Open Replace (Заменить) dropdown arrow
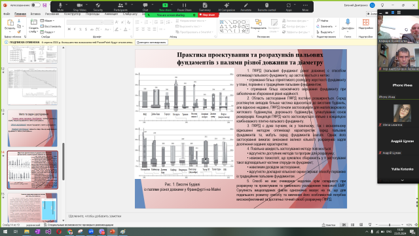Viewport: 419px width, 236px height. (335, 26)
